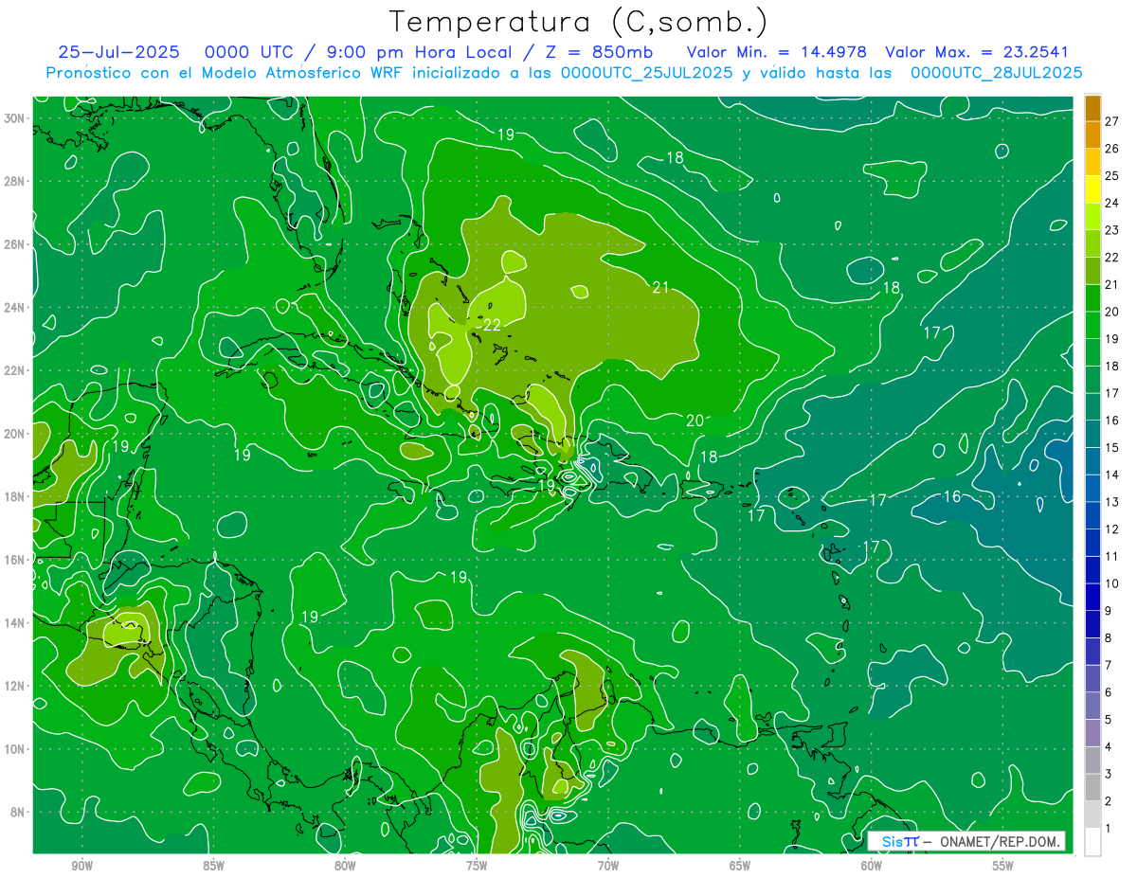1137x878 pixels.
Task: Click the "90W" longitude axis label
Action: tap(82, 866)
